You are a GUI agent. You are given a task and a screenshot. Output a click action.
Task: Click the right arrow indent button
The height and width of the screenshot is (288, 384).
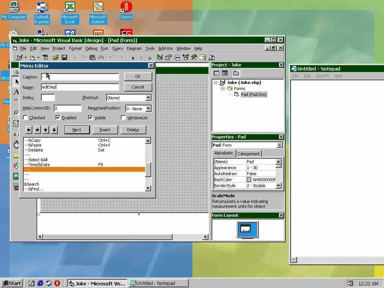37,130
